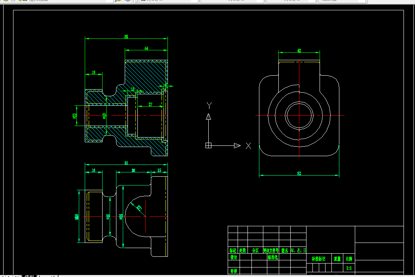Select the 85 overall length dimension
The width and height of the screenshot is (415, 277).
(x=126, y=36)
